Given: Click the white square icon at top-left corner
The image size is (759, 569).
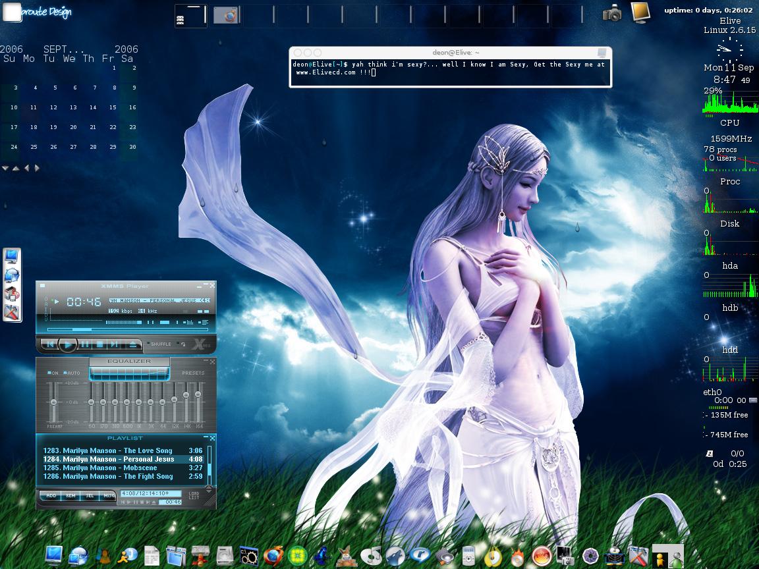Looking at the screenshot, I should [x=12, y=12].
